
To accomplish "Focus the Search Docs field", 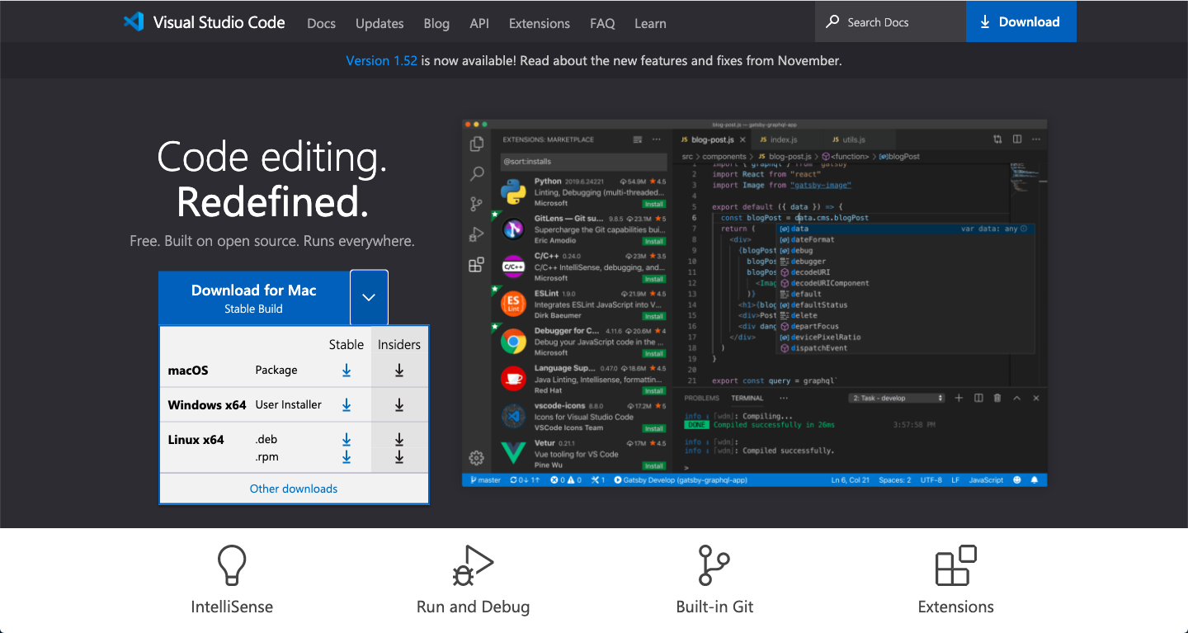I will [x=891, y=22].
